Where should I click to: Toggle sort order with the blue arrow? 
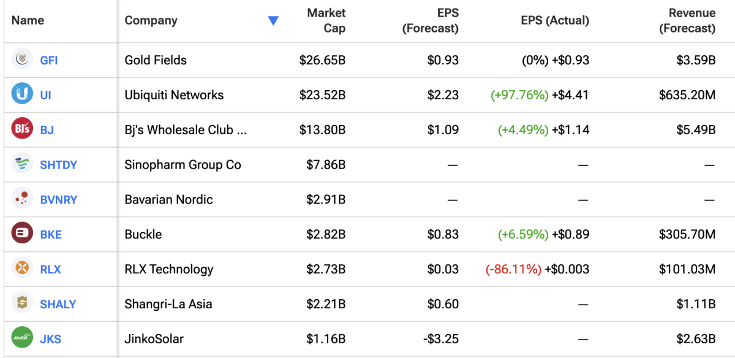(273, 21)
